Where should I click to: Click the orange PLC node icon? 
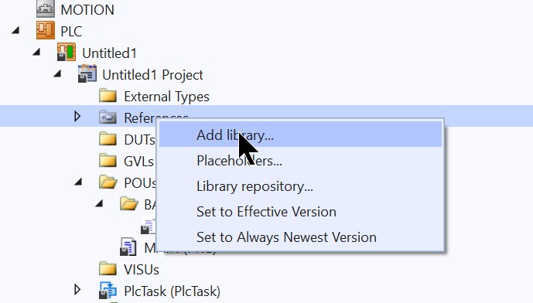click(x=45, y=31)
